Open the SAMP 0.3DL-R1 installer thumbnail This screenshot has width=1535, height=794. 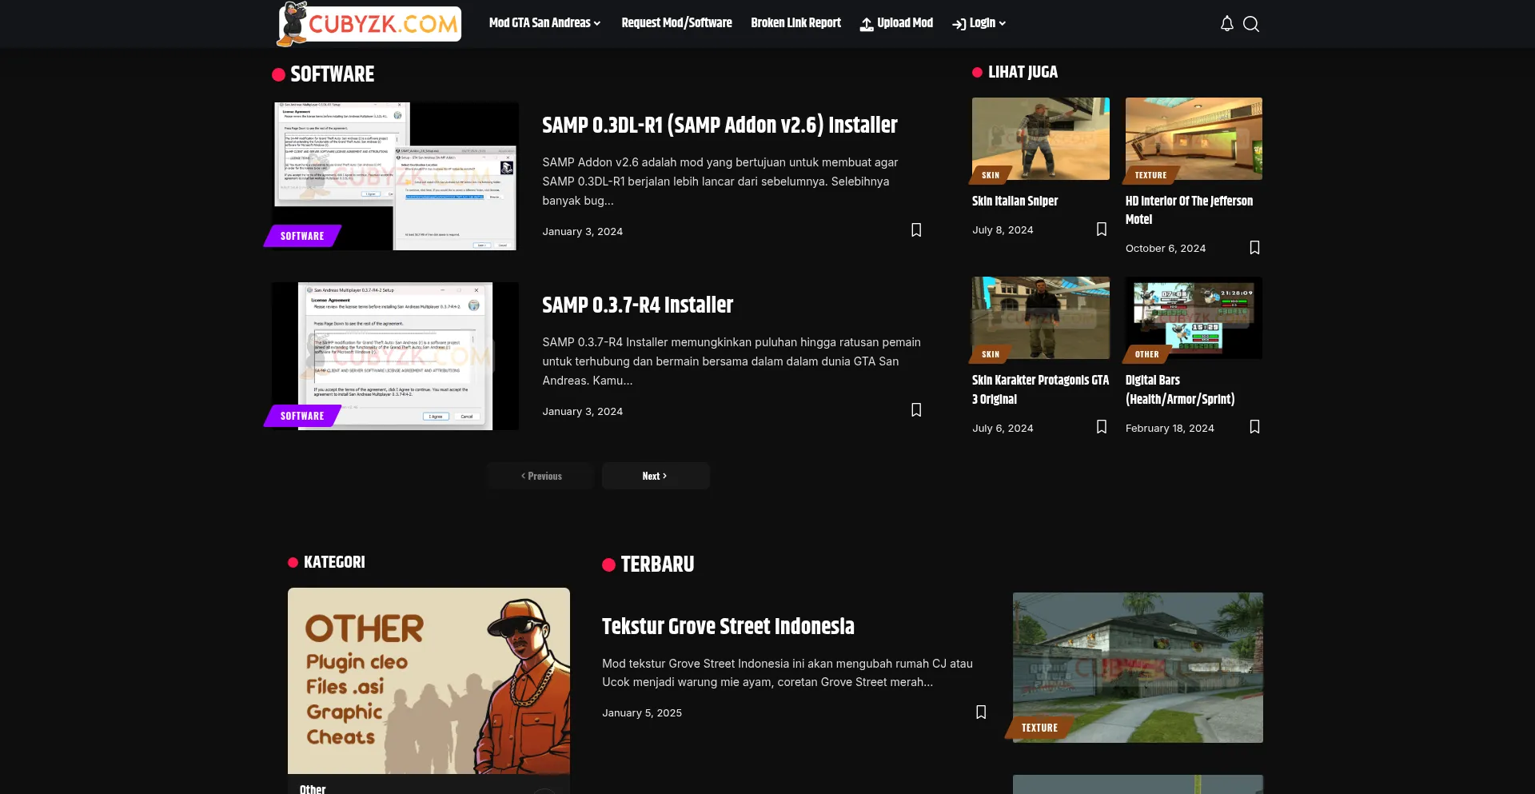(395, 176)
